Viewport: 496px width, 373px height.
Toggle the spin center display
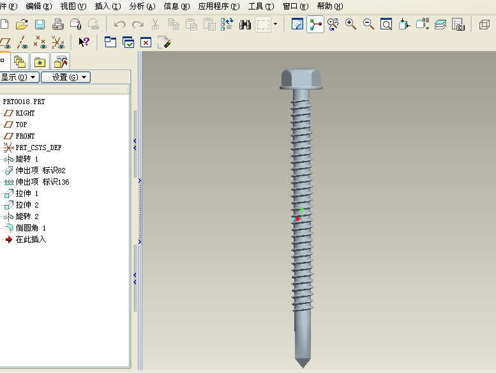click(x=315, y=24)
